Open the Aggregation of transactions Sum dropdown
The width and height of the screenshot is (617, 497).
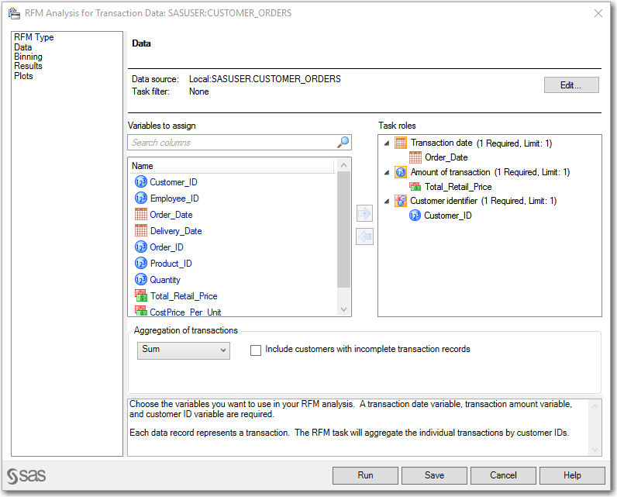point(184,350)
